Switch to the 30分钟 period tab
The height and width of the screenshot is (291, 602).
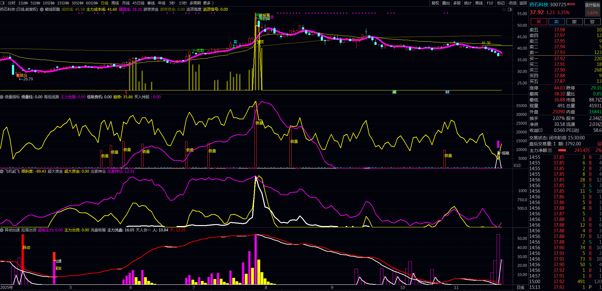pyautogui.click(x=78, y=3)
